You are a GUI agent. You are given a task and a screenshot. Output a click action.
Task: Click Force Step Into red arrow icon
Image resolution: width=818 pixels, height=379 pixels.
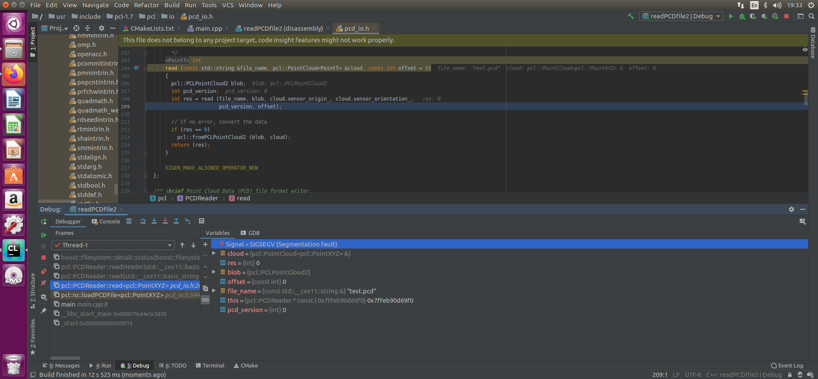point(165,221)
